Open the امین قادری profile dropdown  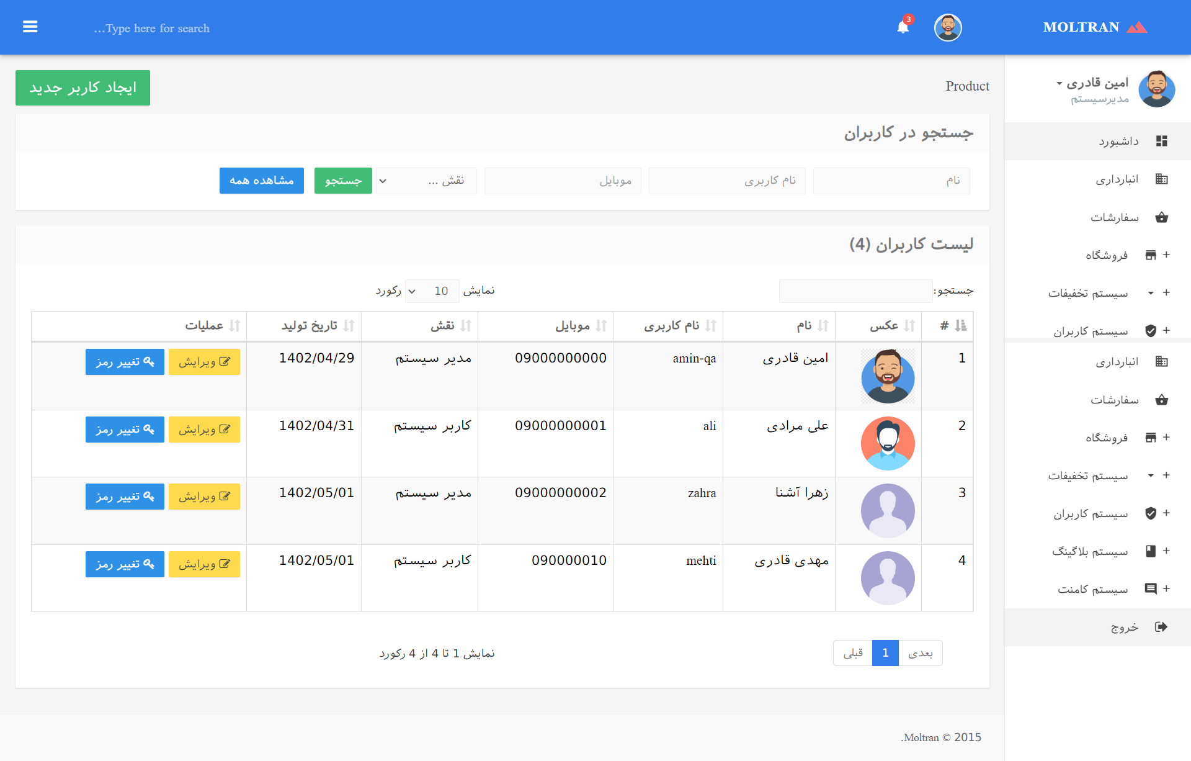coord(1093,83)
